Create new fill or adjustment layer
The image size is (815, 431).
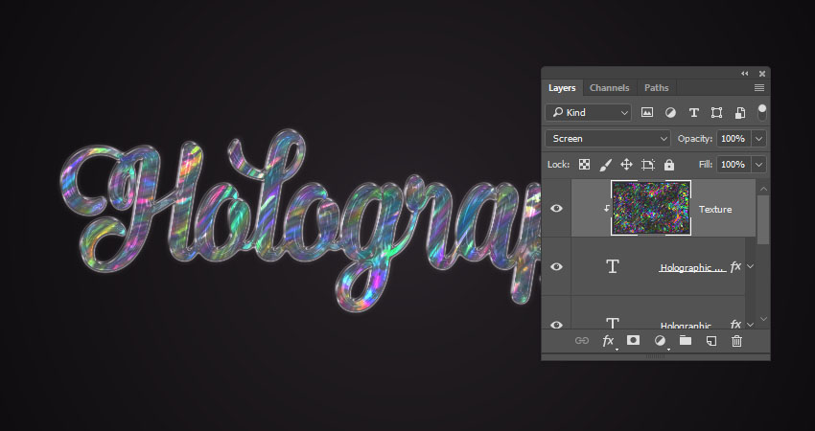point(660,341)
